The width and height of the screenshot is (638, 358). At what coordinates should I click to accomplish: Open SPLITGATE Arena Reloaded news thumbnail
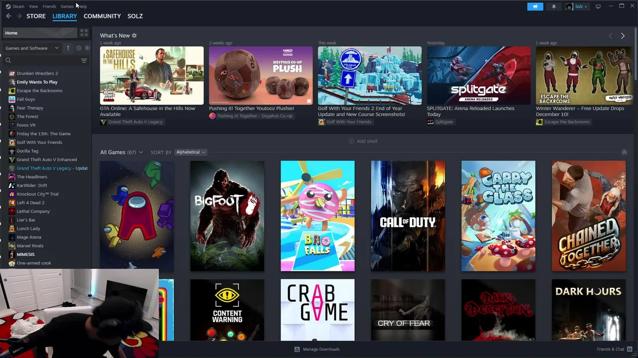tap(478, 76)
